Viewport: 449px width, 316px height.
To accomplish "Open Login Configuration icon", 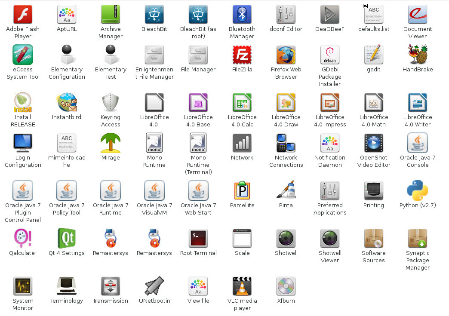I will pos(23,143).
